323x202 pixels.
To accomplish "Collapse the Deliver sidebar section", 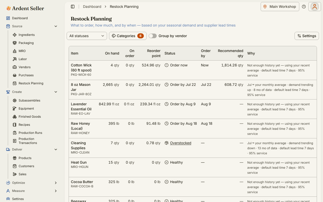I will pos(32,149).
